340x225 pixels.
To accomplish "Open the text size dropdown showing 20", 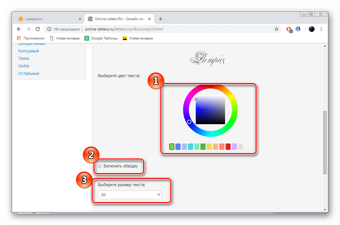I will (x=130, y=195).
